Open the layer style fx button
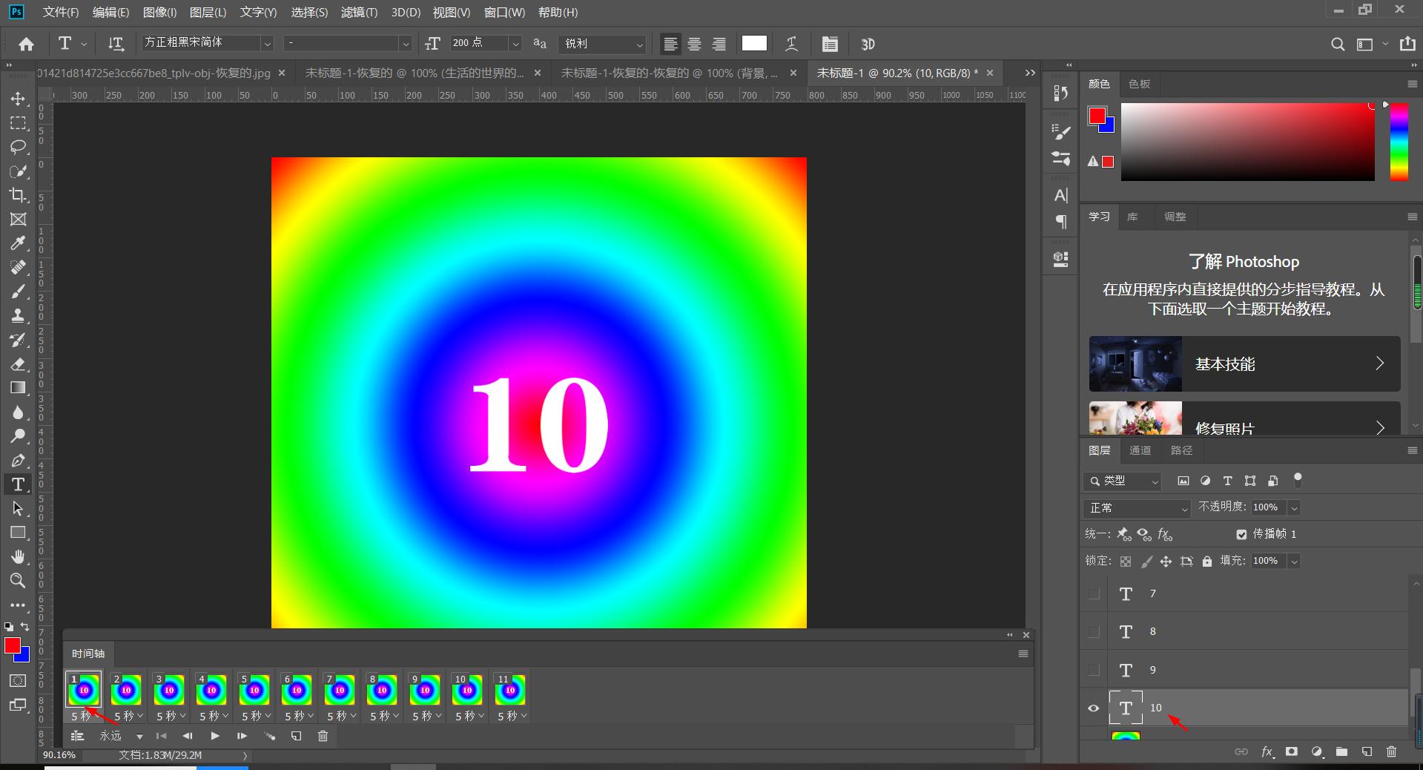The height and width of the screenshot is (770, 1423). pyautogui.click(x=1267, y=751)
